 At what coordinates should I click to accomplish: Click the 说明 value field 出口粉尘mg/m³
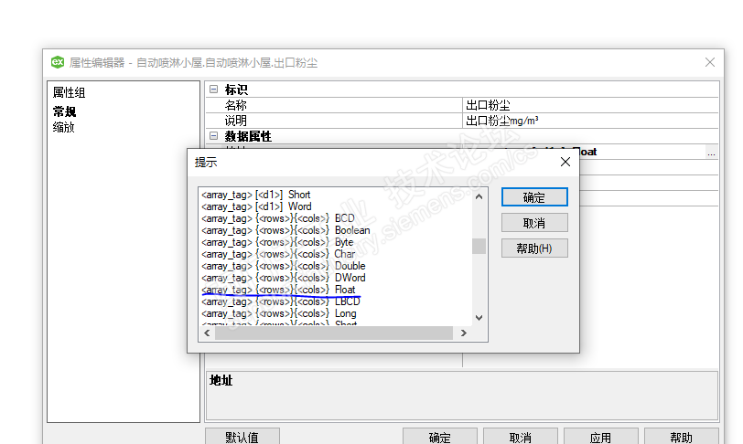pyautogui.click(x=590, y=121)
